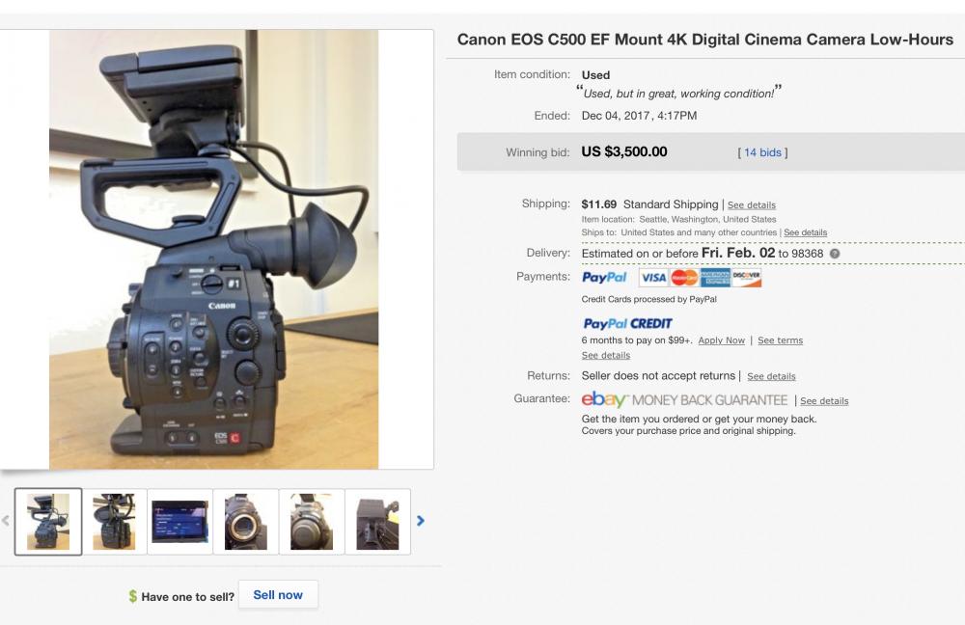The image size is (965, 625).
Task: Click the main Canon C500 camera photo
Action: (213, 249)
